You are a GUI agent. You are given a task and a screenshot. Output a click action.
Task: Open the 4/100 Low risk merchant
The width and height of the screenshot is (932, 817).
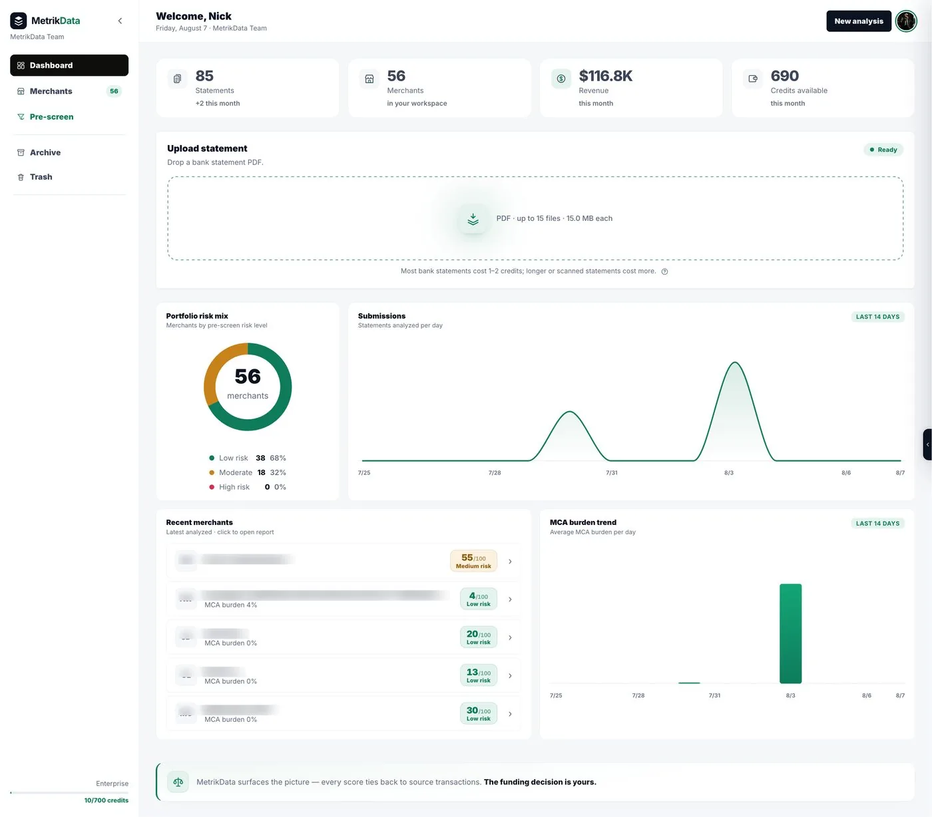tap(344, 599)
